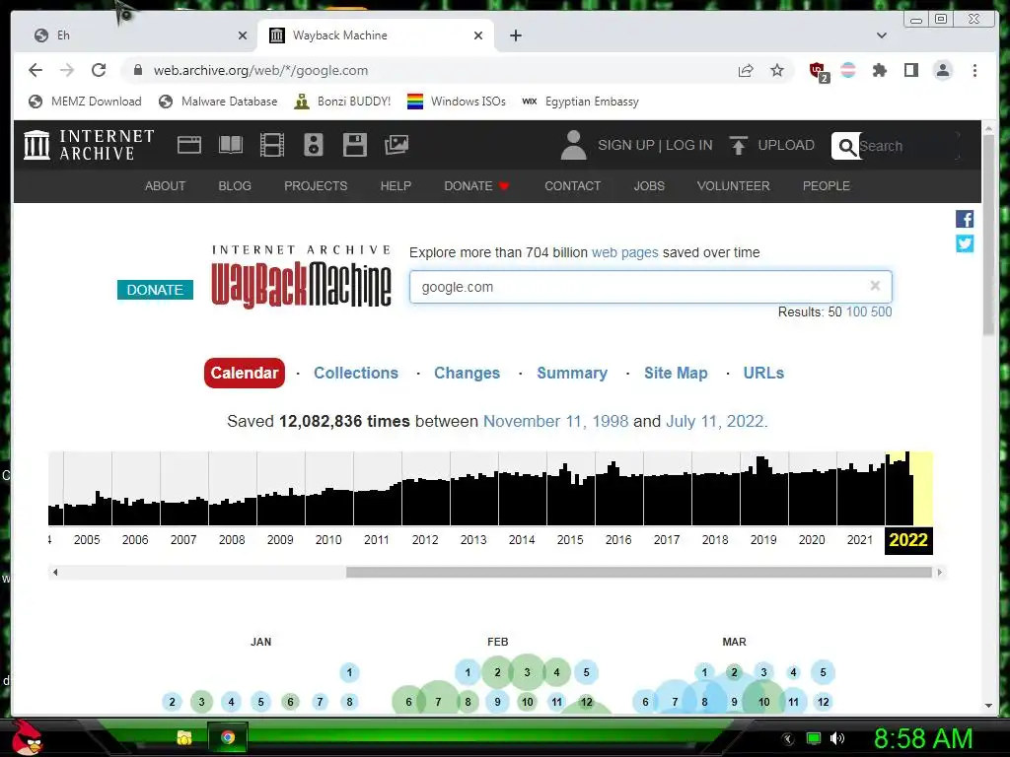This screenshot has height=757, width=1010.
Task: Close the Eh tab
Action: [243, 35]
